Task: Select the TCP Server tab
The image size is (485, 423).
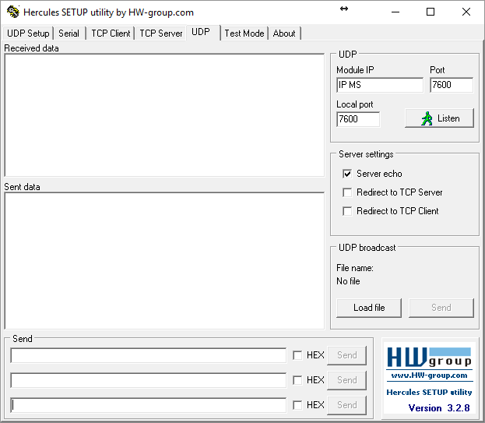Action: point(161,33)
